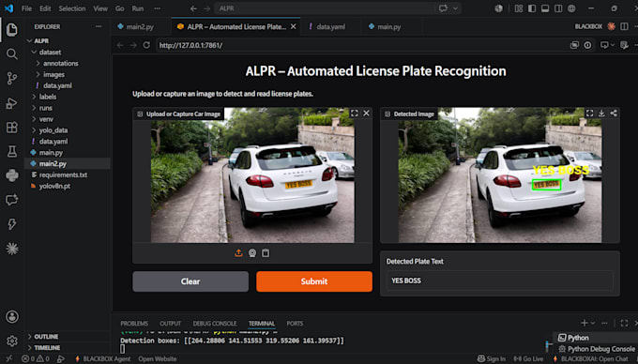Image resolution: width=638 pixels, height=364 pixels.
Task: Open the chat bubble view in activity bar
Action: tap(12, 200)
